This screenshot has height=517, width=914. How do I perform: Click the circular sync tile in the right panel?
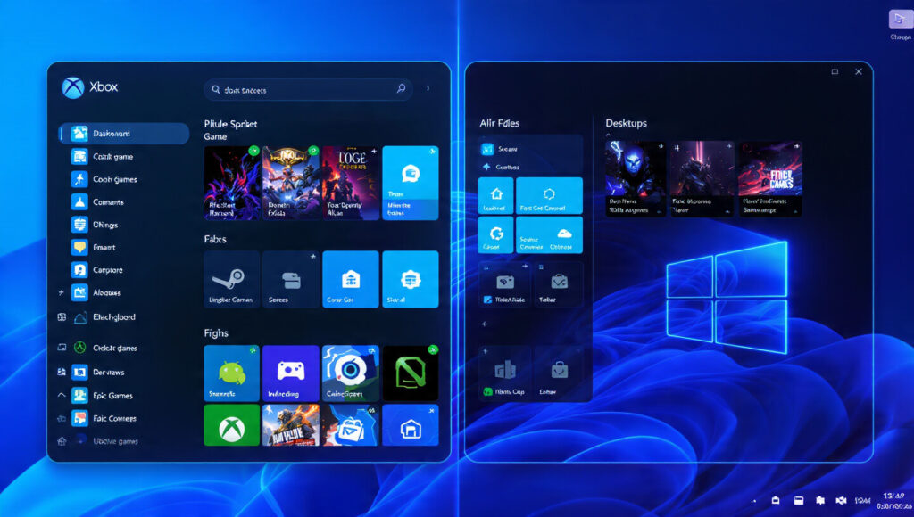(494, 234)
